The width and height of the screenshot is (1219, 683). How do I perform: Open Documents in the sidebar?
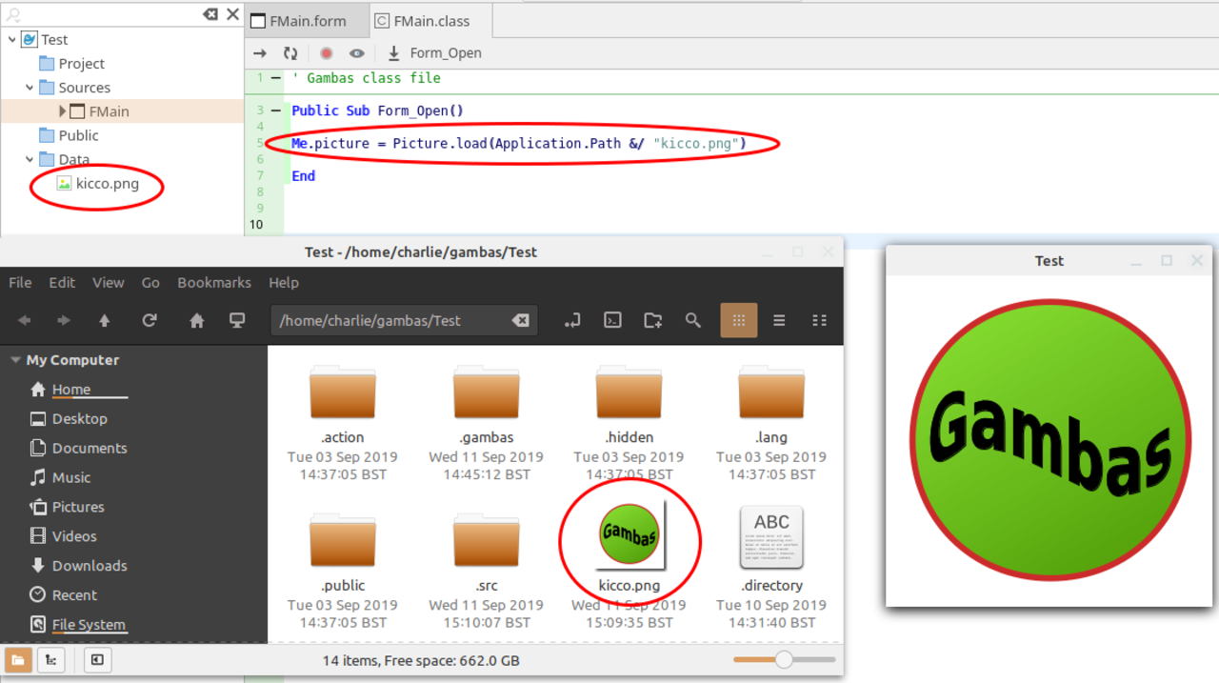(x=90, y=448)
